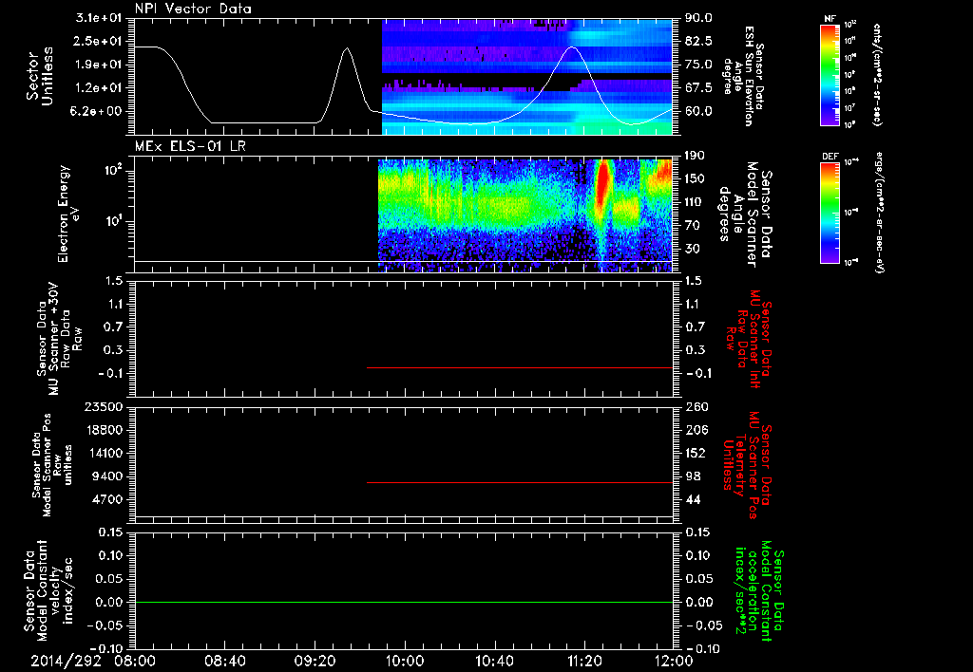
Task: Click the red line in the MU Scanner +30V panel
Action: click(x=520, y=367)
